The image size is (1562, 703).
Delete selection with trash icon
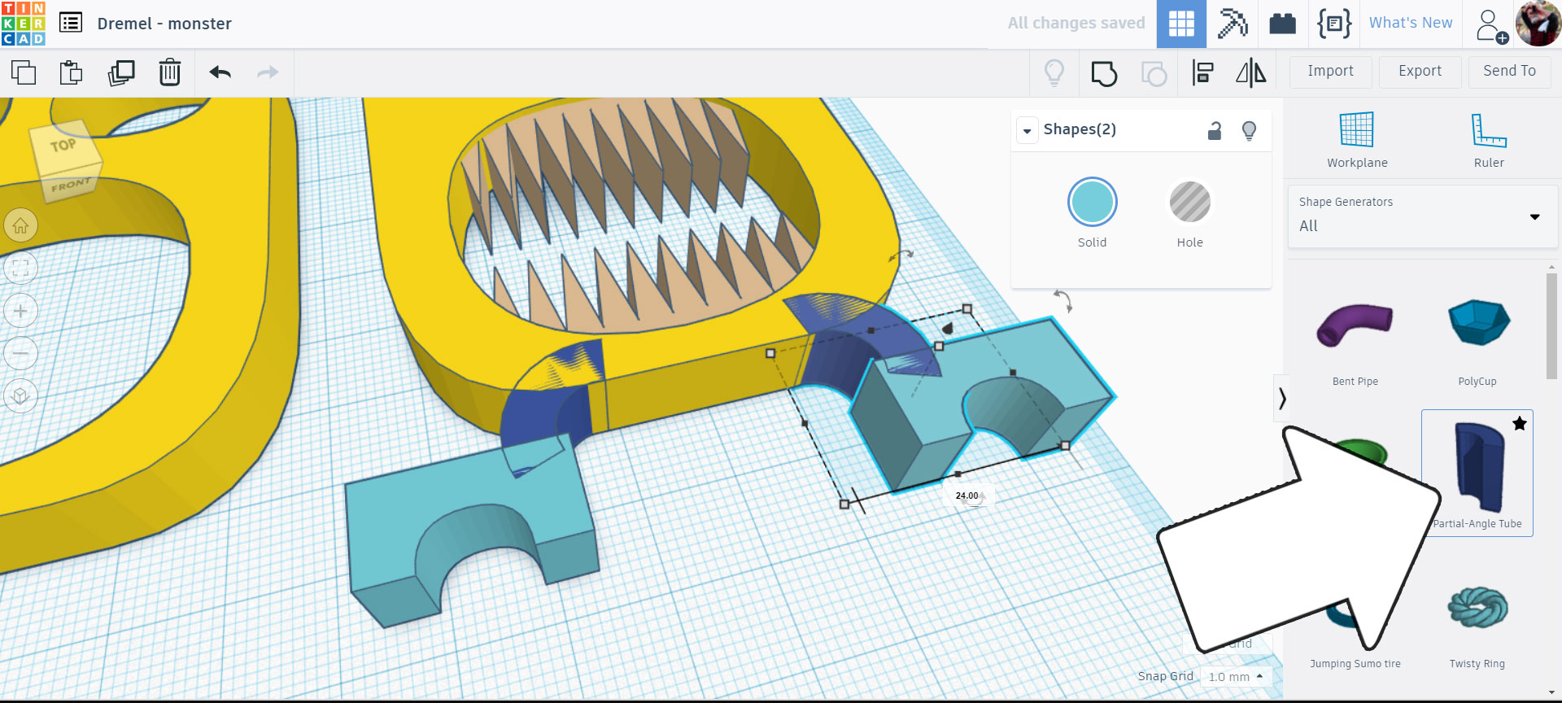coord(170,72)
